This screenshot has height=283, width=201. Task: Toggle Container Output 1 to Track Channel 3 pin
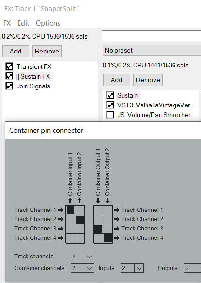tap(98, 229)
